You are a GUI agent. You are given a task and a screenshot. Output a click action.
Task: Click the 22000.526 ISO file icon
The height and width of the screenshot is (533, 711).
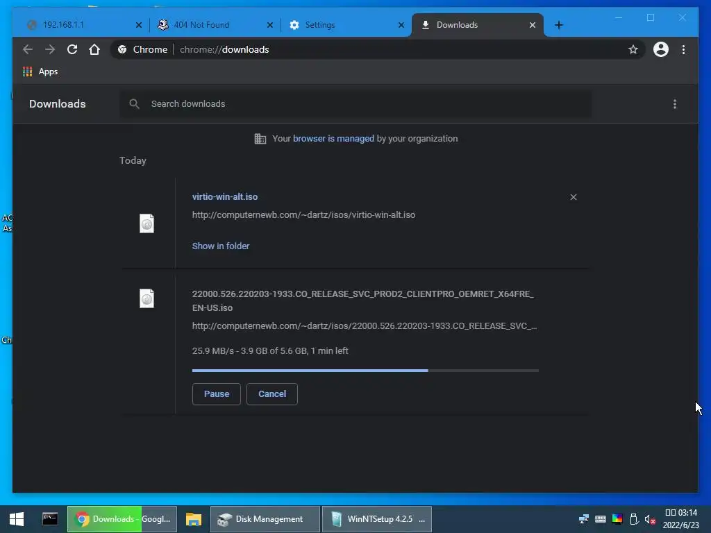click(x=147, y=298)
